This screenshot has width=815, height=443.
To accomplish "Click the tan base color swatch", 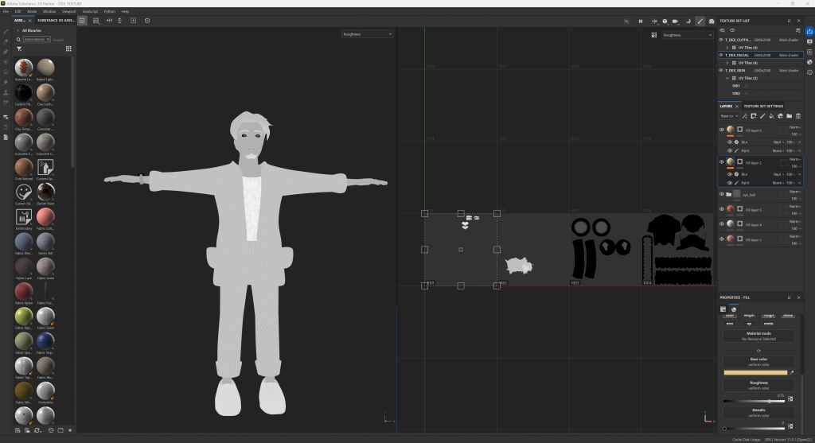I will coord(755,372).
